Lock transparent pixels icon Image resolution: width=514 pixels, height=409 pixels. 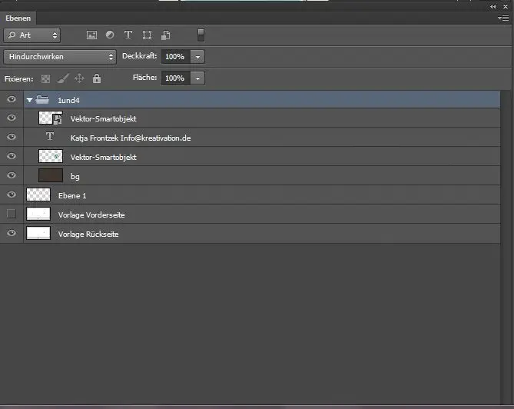[45, 78]
